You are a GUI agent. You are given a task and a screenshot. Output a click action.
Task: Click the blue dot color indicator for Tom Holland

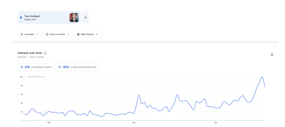tap(21, 18)
